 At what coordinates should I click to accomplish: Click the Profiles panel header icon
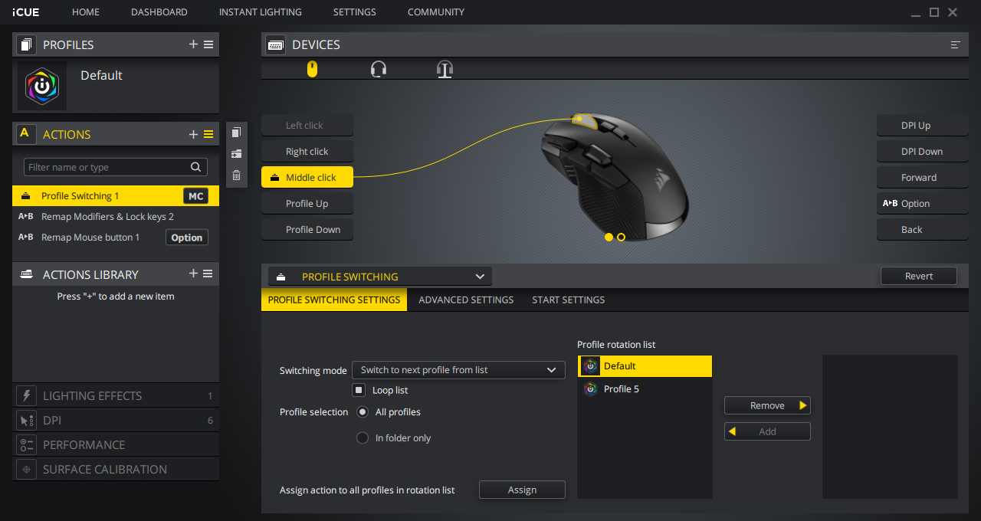(27, 44)
